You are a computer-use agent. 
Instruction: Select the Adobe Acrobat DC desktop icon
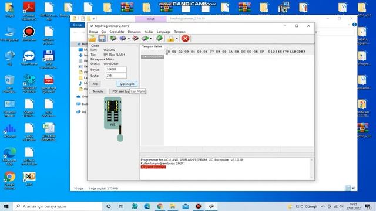pyautogui.click(x=29, y=11)
